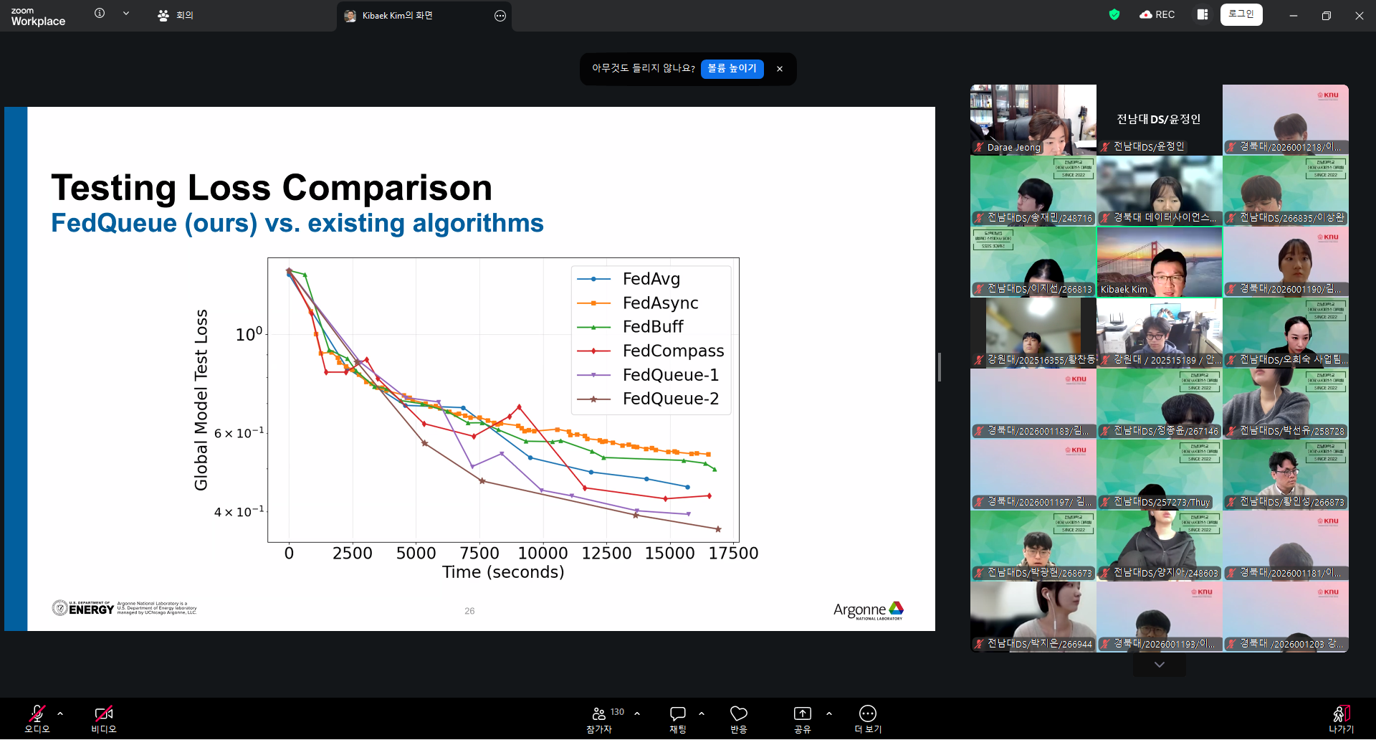Viewport: 1376px width, 740px height.
Task: Click the sign-in button
Action: [x=1241, y=14]
